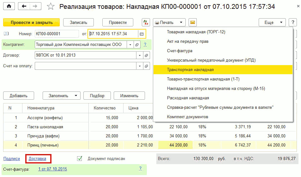Open Договор record with open icon
The width and height of the screenshot is (301, 177).
tap(146, 55)
